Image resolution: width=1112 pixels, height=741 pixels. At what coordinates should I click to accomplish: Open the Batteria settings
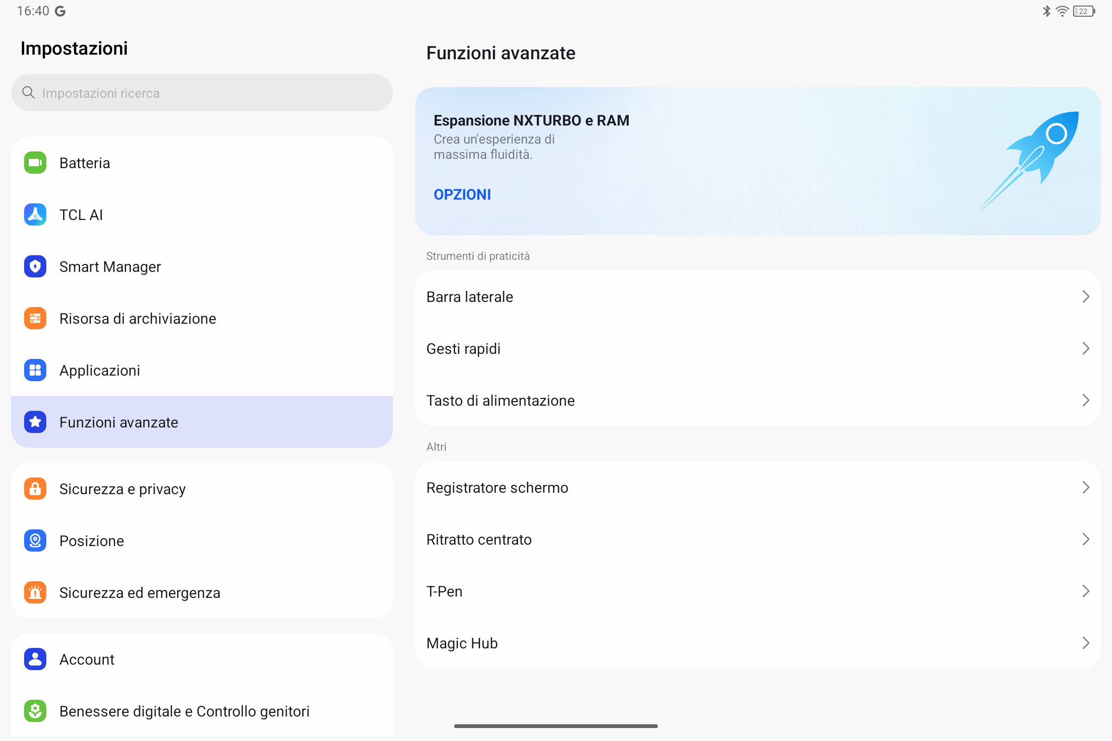202,163
